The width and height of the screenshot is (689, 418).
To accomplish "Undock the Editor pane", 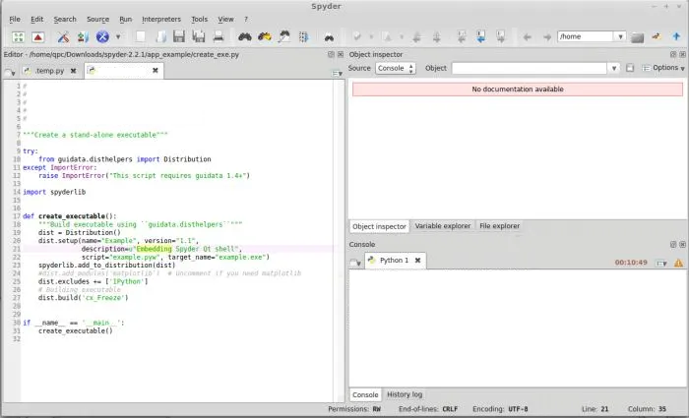I will 331,54.
